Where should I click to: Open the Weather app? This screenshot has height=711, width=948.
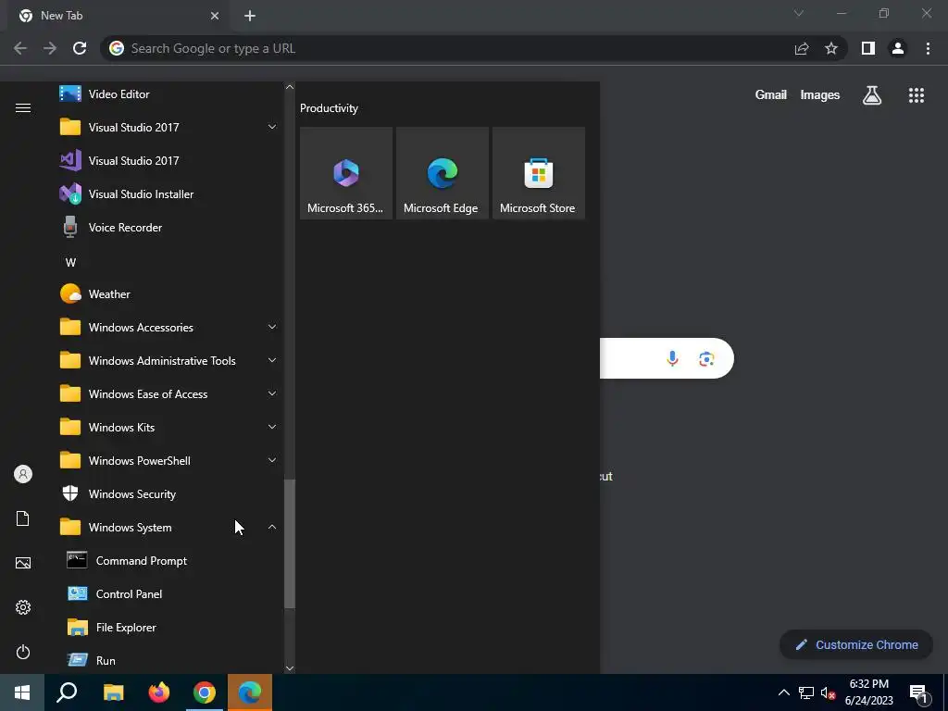167,293
